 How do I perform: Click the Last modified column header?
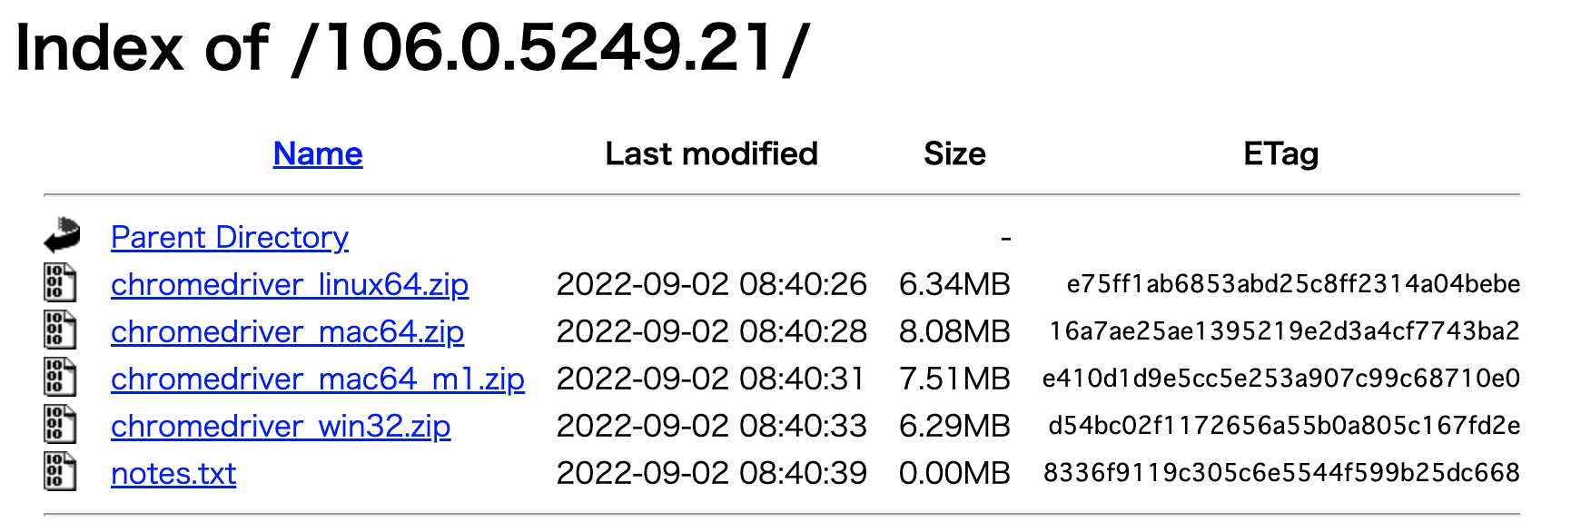coord(712,153)
